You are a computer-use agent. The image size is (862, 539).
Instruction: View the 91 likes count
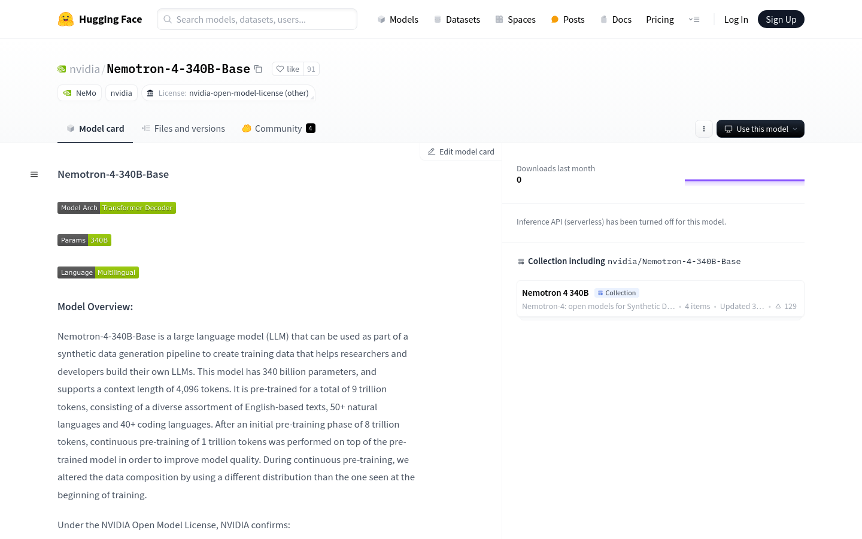(x=311, y=69)
